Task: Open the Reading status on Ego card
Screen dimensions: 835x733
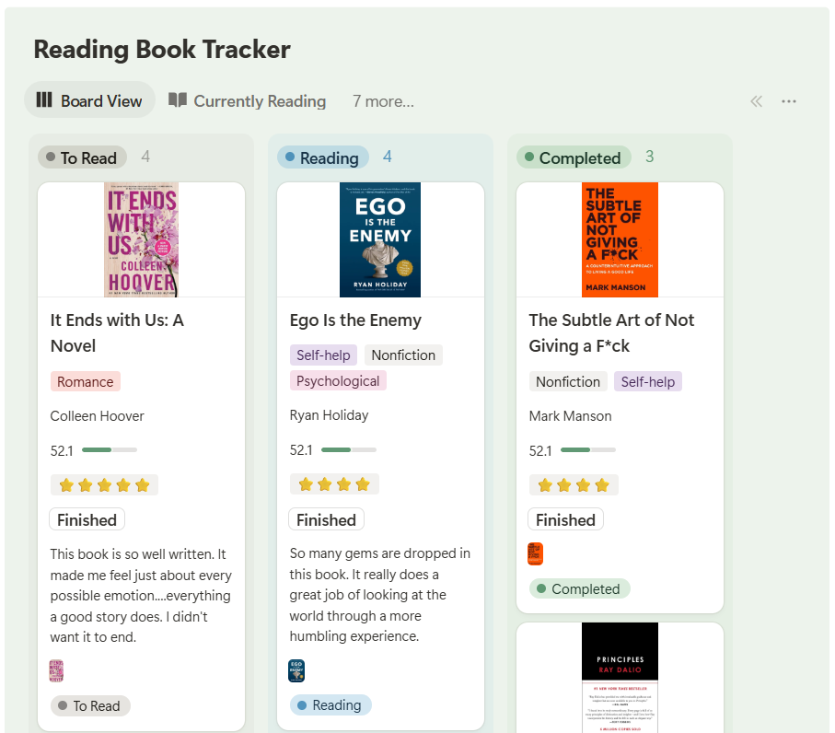Action: pyautogui.click(x=330, y=705)
